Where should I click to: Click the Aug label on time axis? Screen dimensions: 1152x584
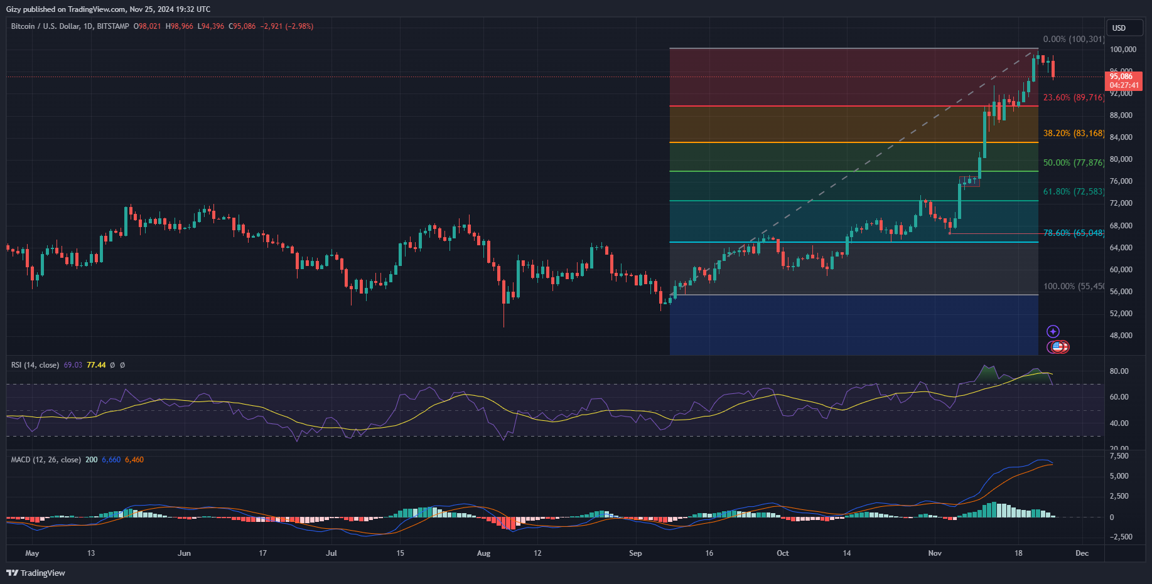pyautogui.click(x=483, y=553)
